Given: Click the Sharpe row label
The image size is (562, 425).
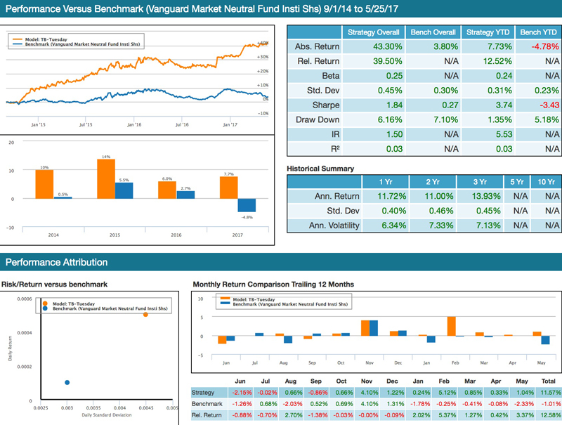Looking at the screenshot, I should (325, 105).
